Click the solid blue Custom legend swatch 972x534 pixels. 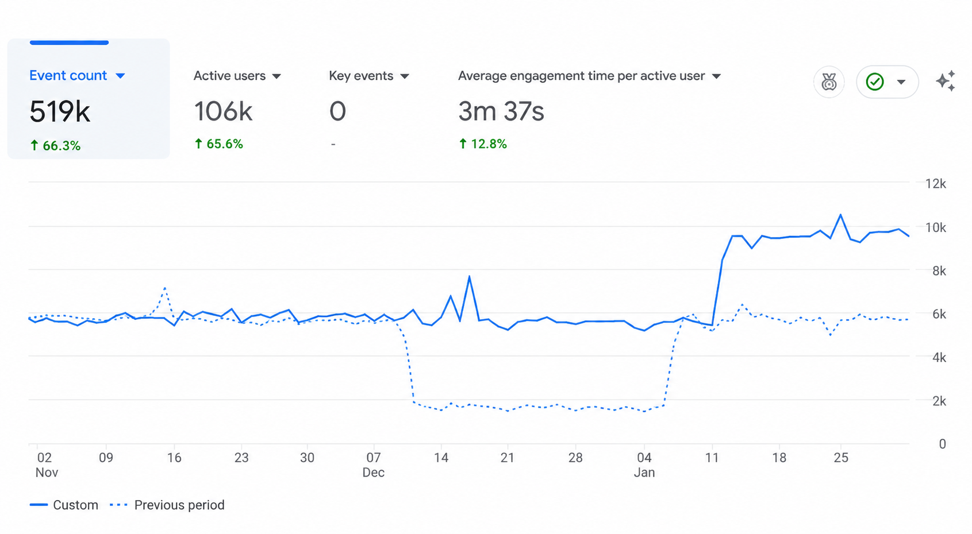[39, 505]
